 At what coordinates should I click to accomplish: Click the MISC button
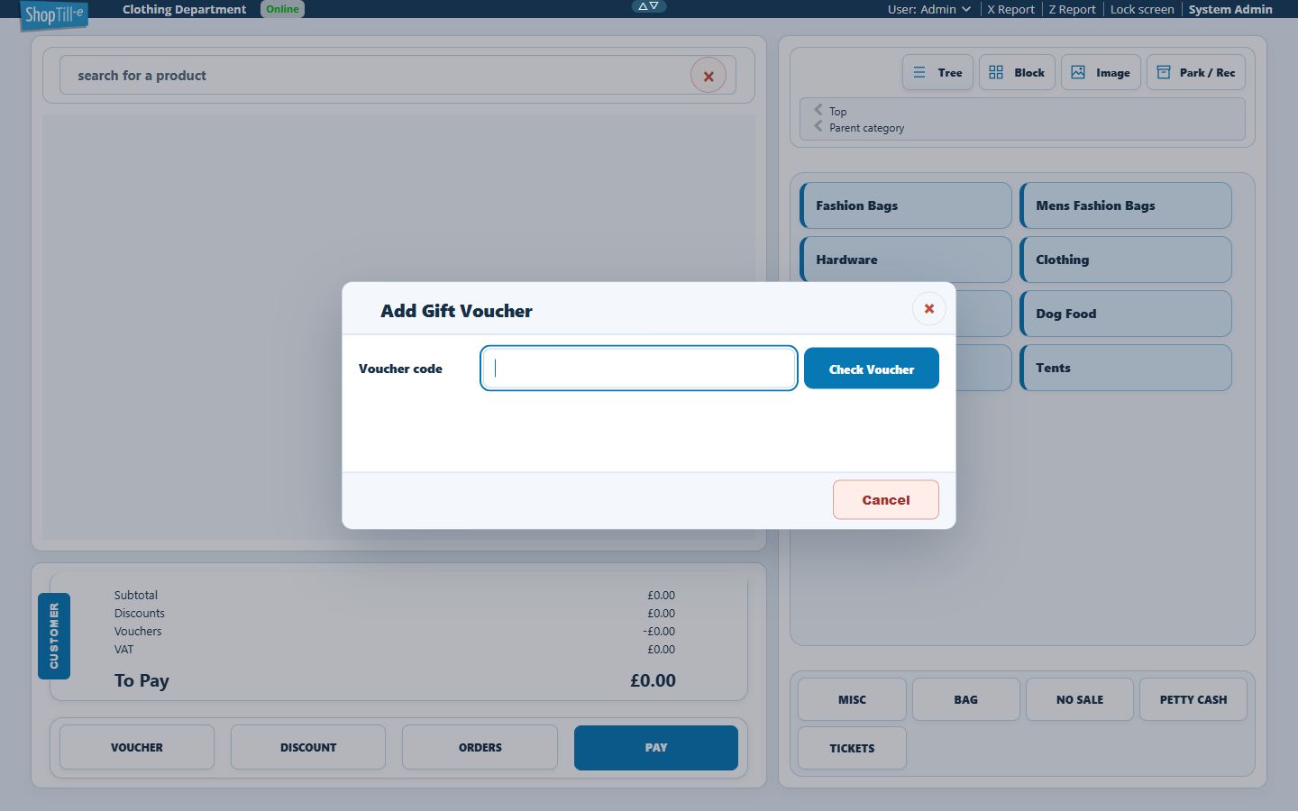pyautogui.click(x=852, y=699)
